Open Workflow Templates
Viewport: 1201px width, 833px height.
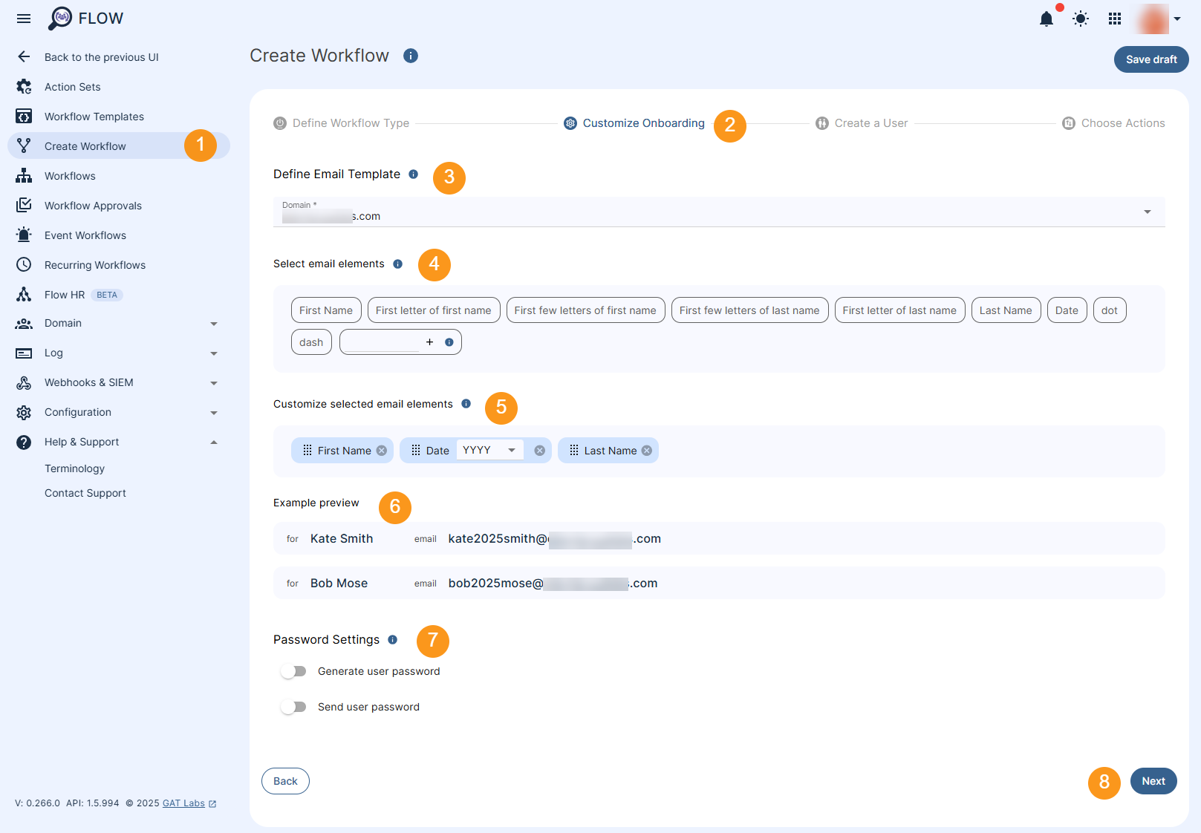click(94, 116)
